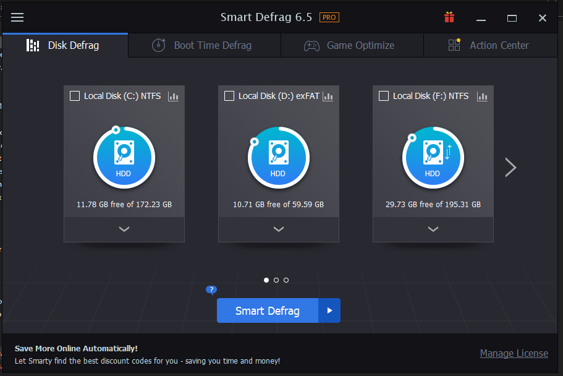
Task: Check the Local Disk (C:) NTFS checkbox
Action: click(x=75, y=96)
